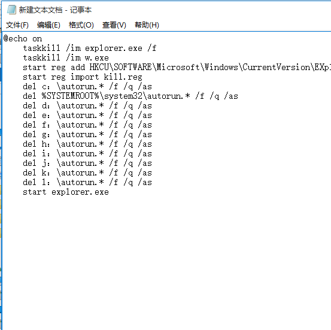Screen dimensions: 331x330
Task: Place cursor on the del d: autorun line
Action: pyautogui.click(x=87, y=105)
